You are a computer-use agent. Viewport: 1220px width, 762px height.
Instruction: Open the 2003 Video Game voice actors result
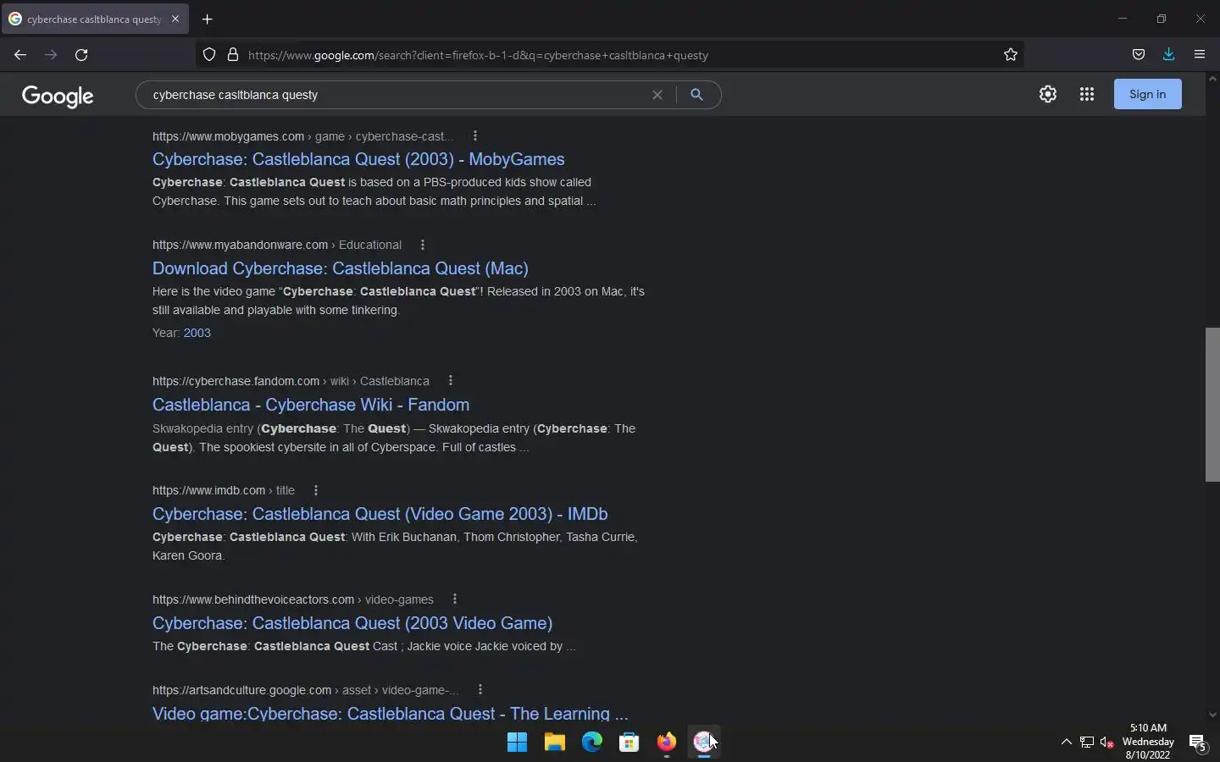tap(352, 623)
